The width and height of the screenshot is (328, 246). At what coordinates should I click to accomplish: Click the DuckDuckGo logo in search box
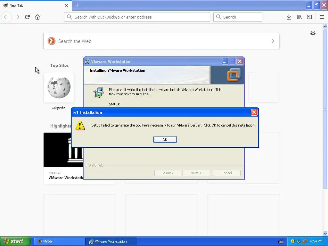coord(52,41)
